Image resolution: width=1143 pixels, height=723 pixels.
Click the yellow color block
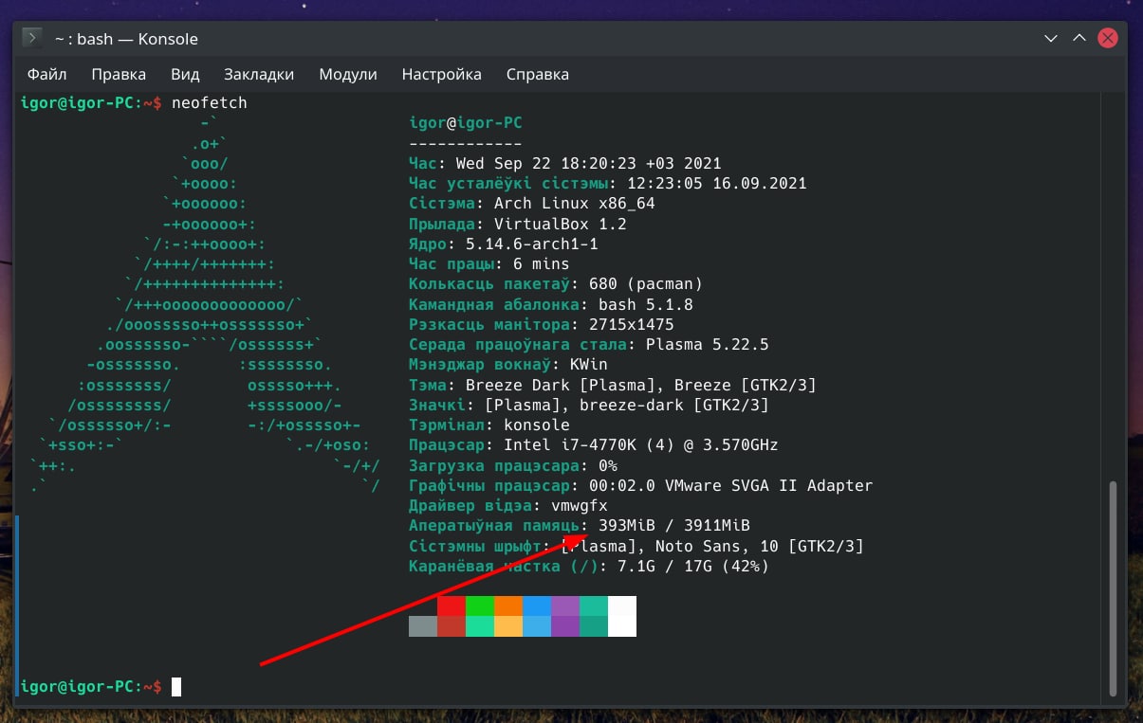click(x=508, y=626)
